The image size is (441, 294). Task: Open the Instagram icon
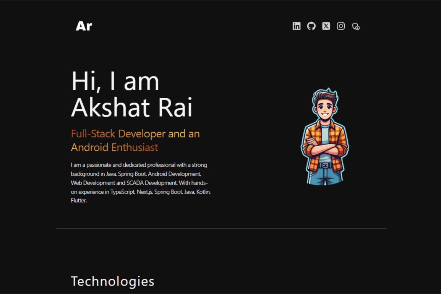[x=341, y=26]
